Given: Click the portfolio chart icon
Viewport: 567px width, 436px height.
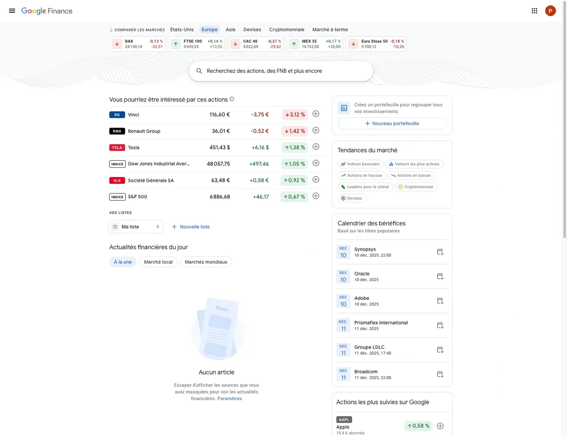Looking at the screenshot, I should 344,108.
